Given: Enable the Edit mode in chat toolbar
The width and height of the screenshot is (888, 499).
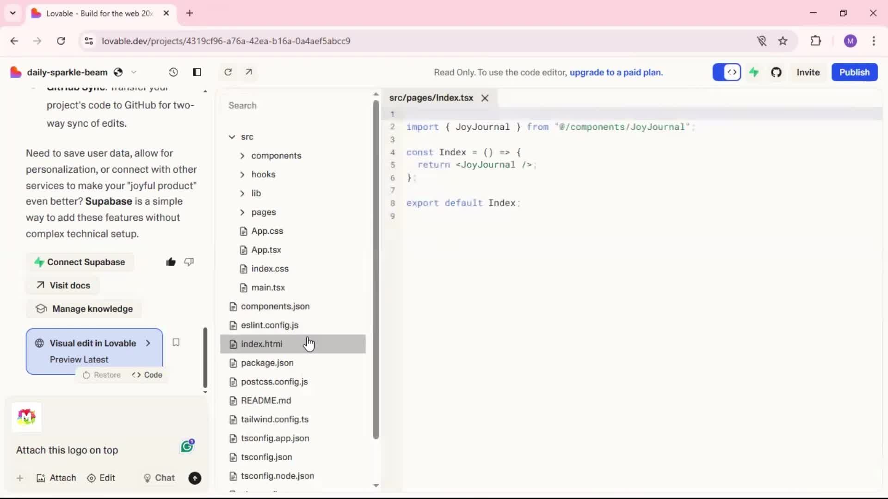Looking at the screenshot, I should click(101, 478).
